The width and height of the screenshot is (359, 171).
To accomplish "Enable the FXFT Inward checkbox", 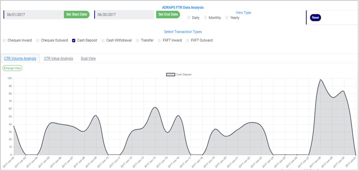I will pyautogui.click(x=160, y=40).
